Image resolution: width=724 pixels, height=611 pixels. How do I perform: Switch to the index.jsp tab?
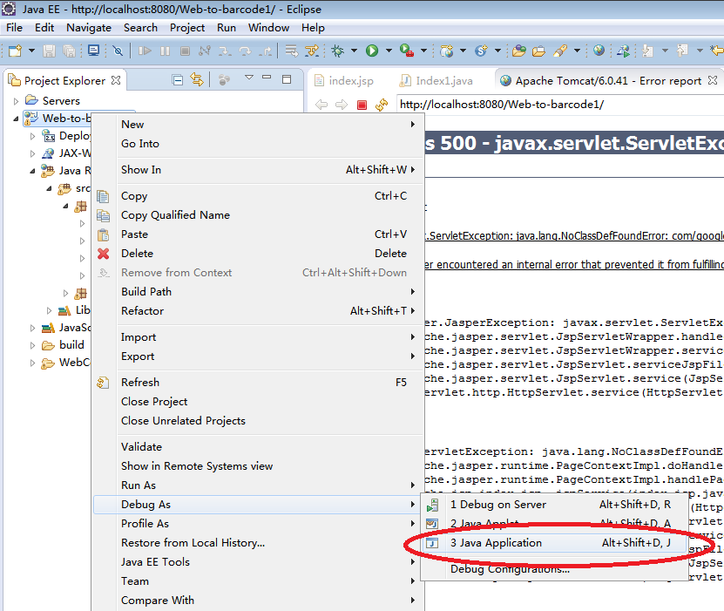tap(343, 81)
